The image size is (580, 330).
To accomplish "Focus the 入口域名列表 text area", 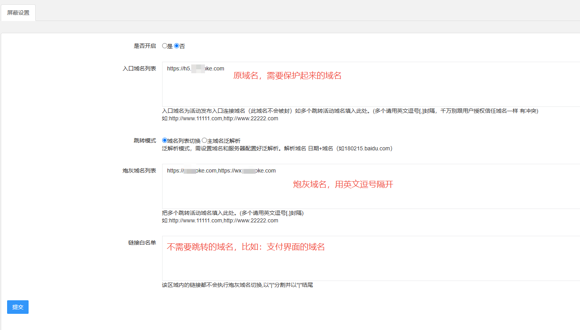I will (x=371, y=84).
